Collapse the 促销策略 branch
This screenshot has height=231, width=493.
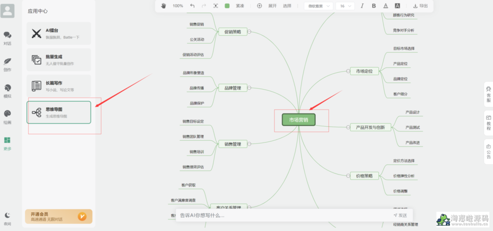pyautogui.click(x=249, y=32)
